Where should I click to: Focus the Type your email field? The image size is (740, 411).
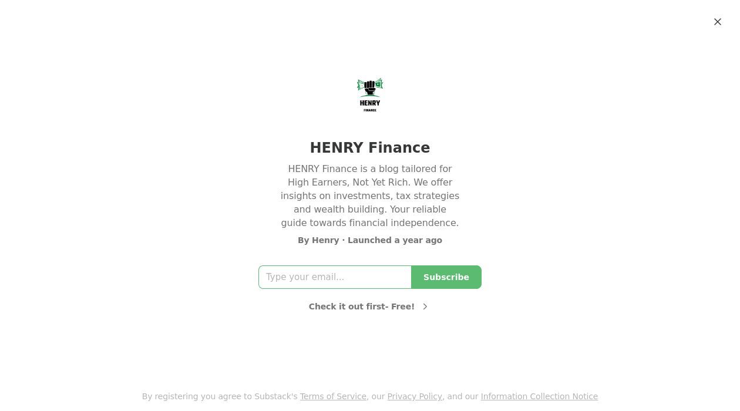335,277
